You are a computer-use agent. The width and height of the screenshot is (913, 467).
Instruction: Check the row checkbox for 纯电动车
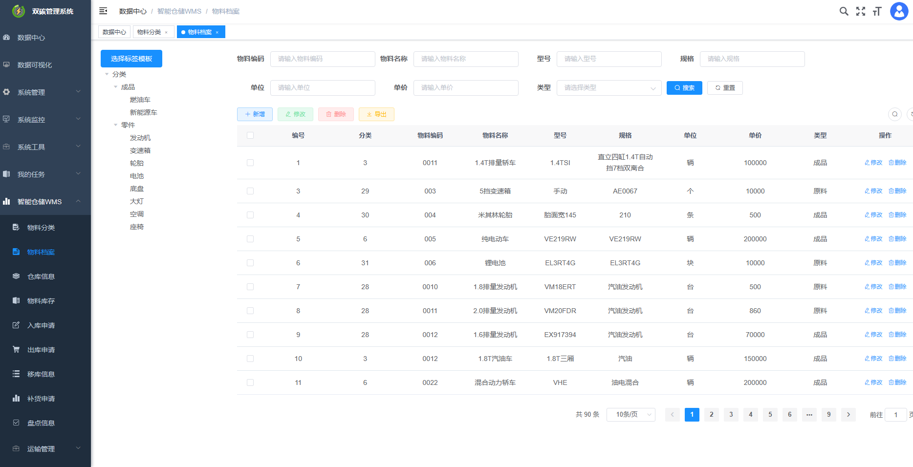(250, 239)
